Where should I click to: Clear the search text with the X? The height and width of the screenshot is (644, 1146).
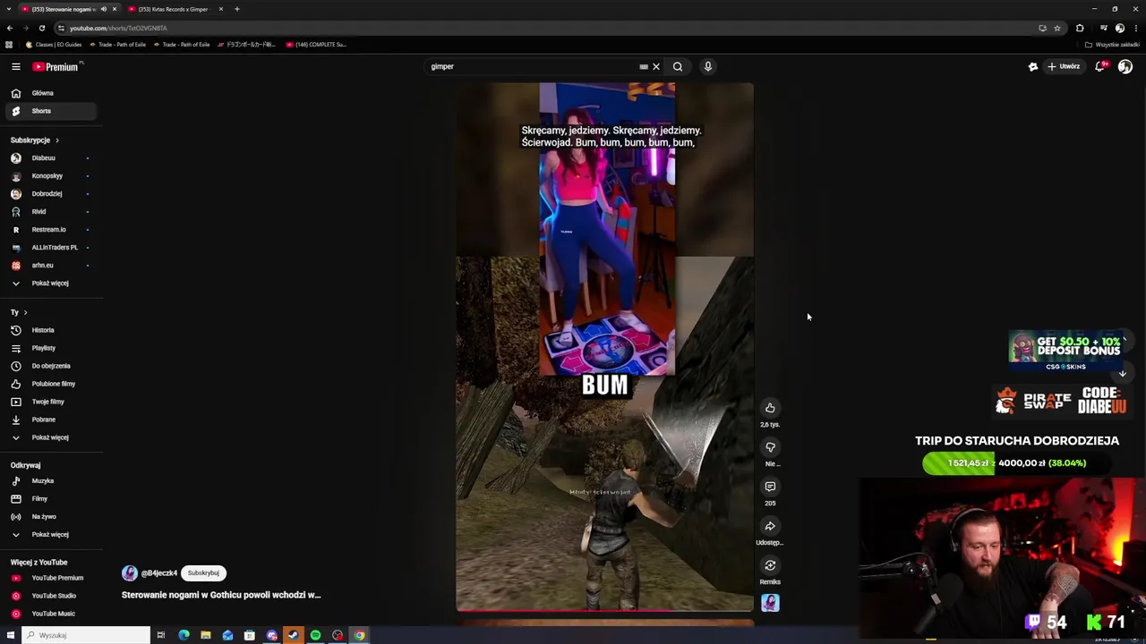click(655, 66)
